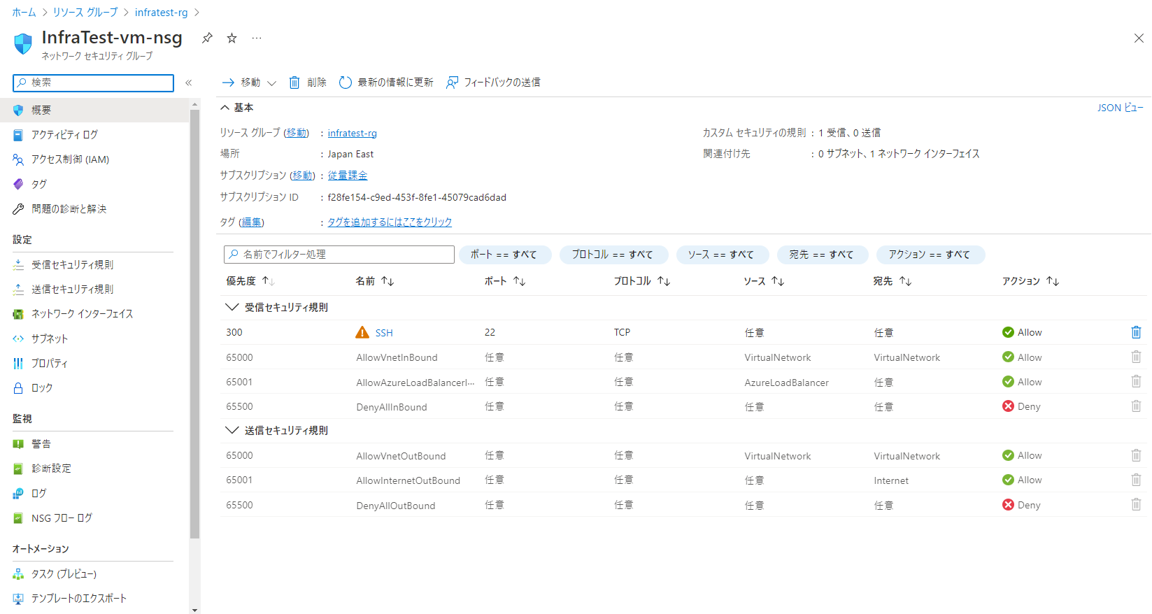Image resolution: width=1152 pixels, height=614 pixels.
Task: Click the ログ icon in the 監視 section
Action: [x=18, y=493]
